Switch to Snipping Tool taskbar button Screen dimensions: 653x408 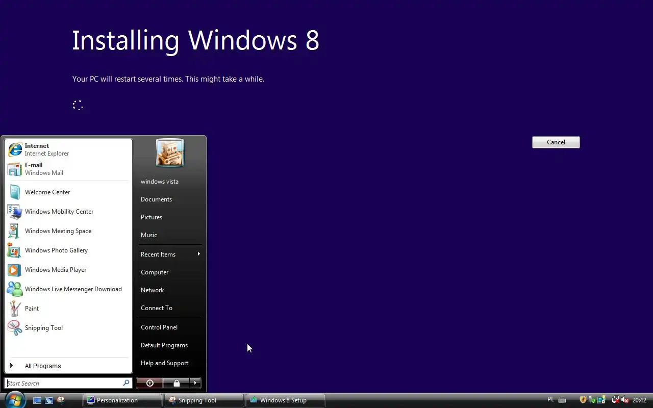click(204, 400)
